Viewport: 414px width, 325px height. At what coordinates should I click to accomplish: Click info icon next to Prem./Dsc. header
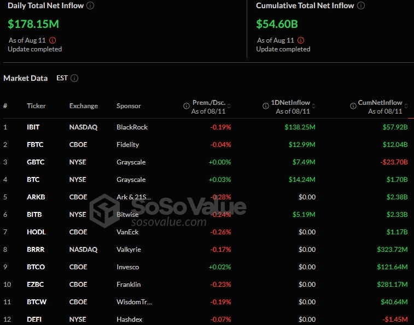tap(186, 106)
